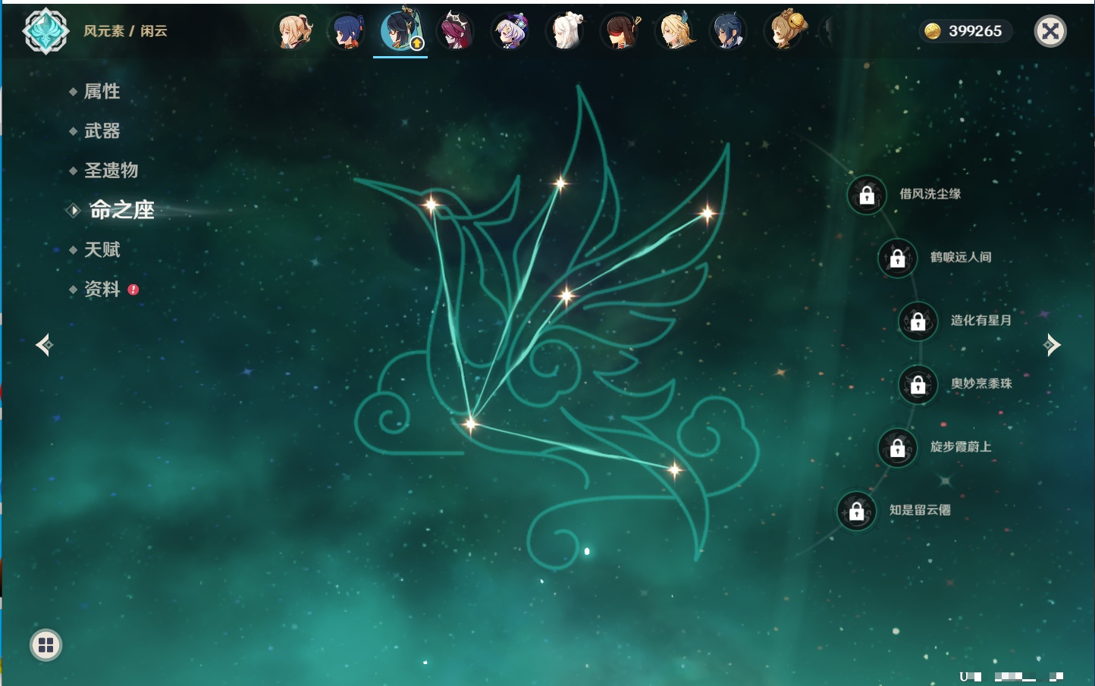Viewport: 1095px width, 686px height.
Task: Open the 武器 weapon section
Action: point(102,131)
